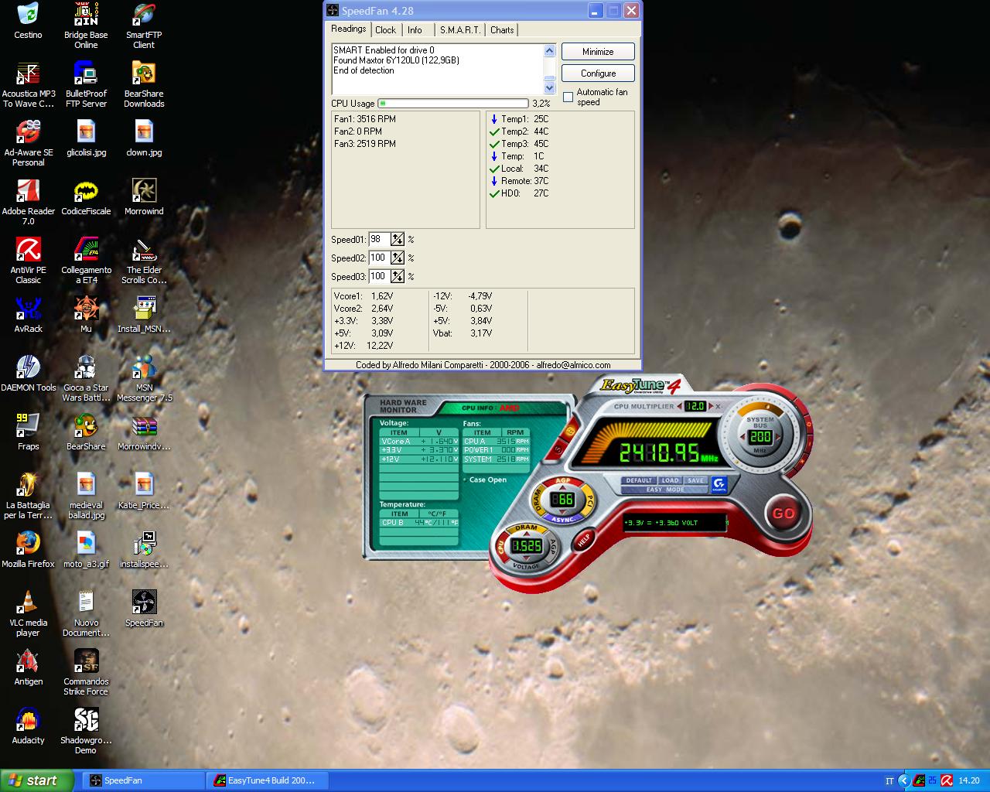The height and width of the screenshot is (792, 990).
Task: Select the AGP segment on the clock dial
Action: point(562,481)
